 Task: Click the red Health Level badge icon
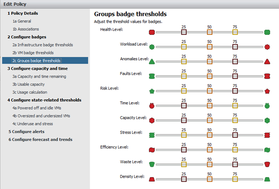pyautogui.click(x=152, y=32)
